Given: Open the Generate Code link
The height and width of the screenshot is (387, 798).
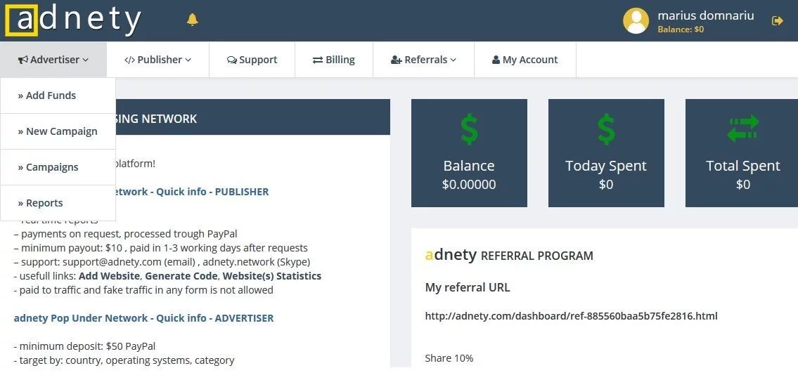Looking at the screenshot, I should tap(182, 276).
